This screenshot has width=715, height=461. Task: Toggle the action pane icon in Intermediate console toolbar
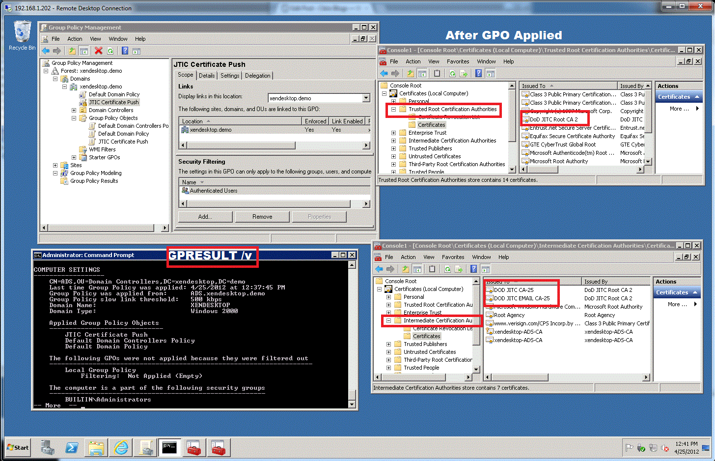(x=485, y=269)
